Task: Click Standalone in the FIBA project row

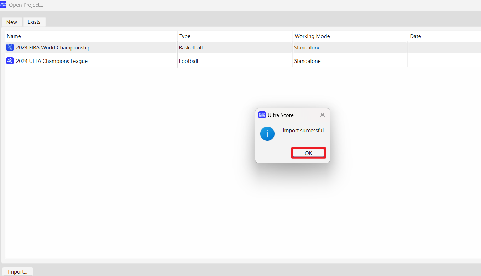Action: tap(307, 48)
